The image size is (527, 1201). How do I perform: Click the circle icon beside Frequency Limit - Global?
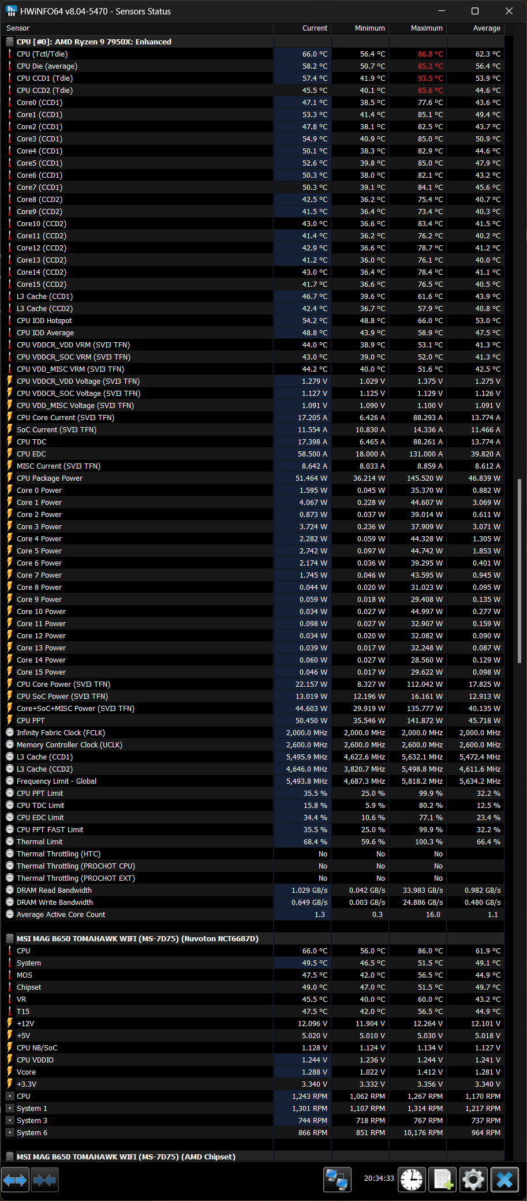coord(9,781)
